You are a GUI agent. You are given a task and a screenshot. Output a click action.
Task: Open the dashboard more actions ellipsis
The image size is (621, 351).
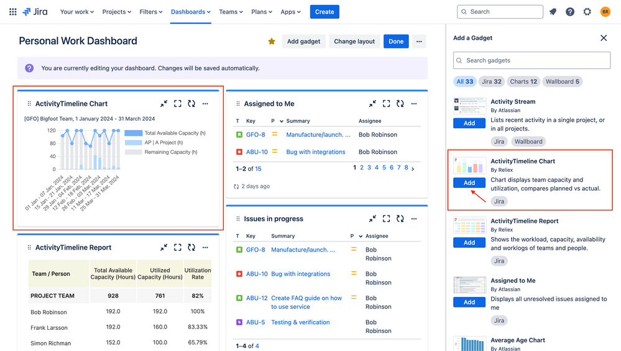[419, 41]
